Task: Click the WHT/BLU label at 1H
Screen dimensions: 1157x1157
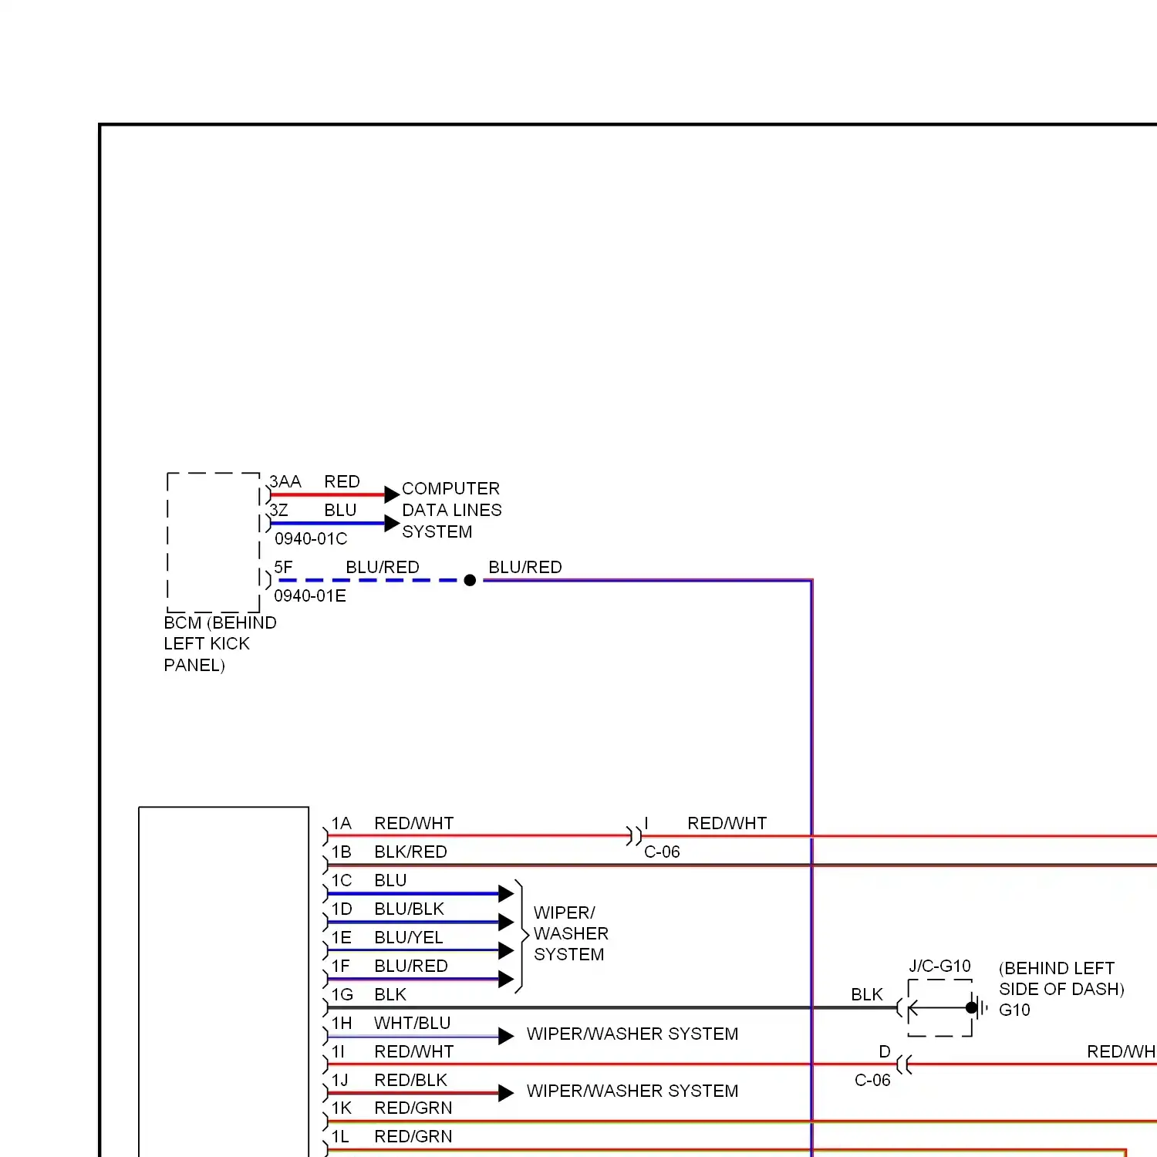Action: point(413,1024)
